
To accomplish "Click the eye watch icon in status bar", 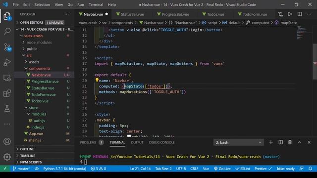I will click(x=37, y=169).
